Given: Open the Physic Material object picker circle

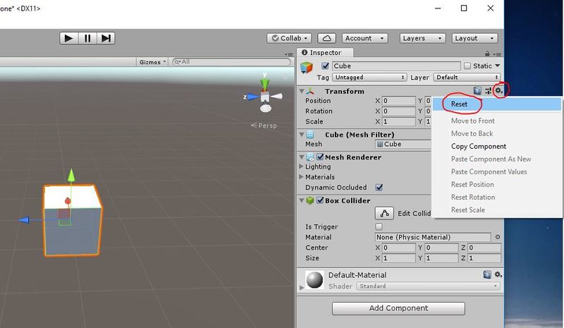Looking at the screenshot, I should tap(498, 237).
